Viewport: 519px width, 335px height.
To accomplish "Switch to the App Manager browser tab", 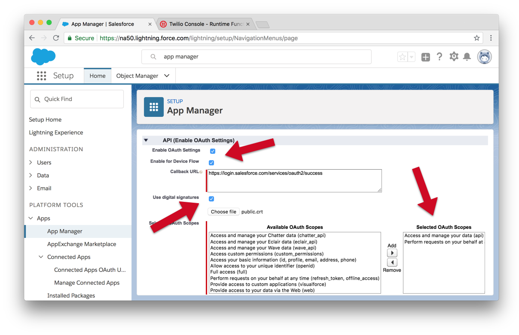I will coord(107,24).
